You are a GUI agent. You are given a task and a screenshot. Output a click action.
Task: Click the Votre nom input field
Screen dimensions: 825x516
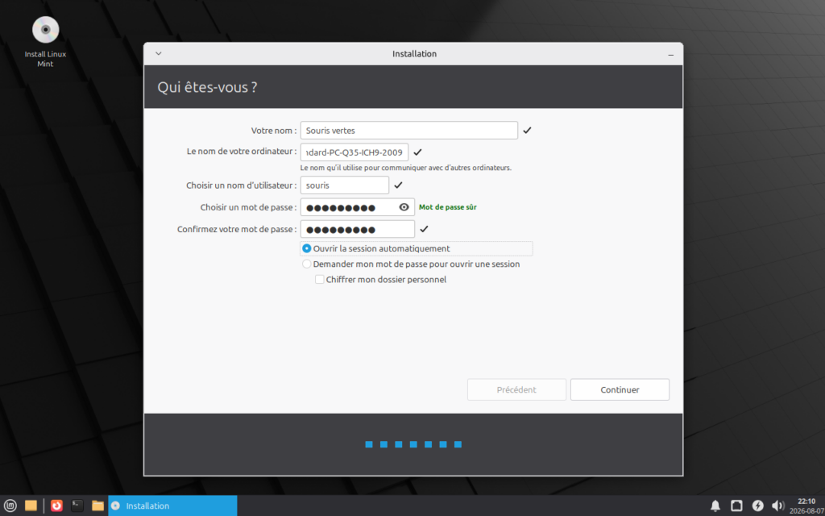pyautogui.click(x=408, y=130)
